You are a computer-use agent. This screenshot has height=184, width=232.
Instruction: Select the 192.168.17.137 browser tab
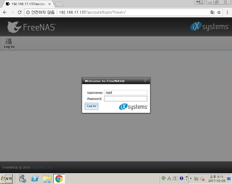[x=28, y=4]
